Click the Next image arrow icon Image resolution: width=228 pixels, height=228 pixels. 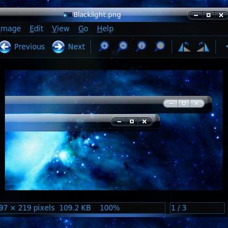pyautogui.click(x=58, y=47)
